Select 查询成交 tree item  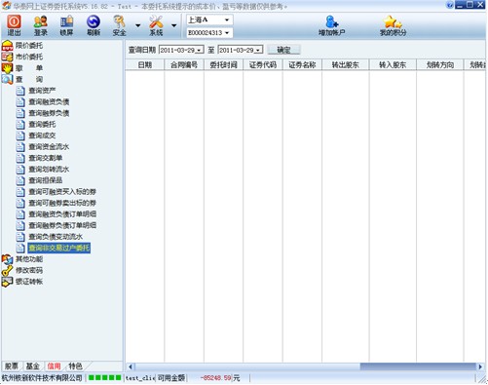pyautogui.click(x=42, y=135)
